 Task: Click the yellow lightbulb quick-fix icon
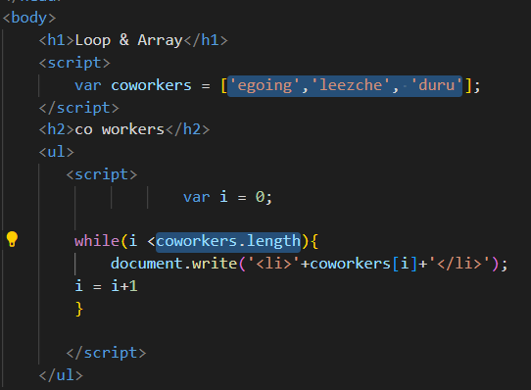12,239
